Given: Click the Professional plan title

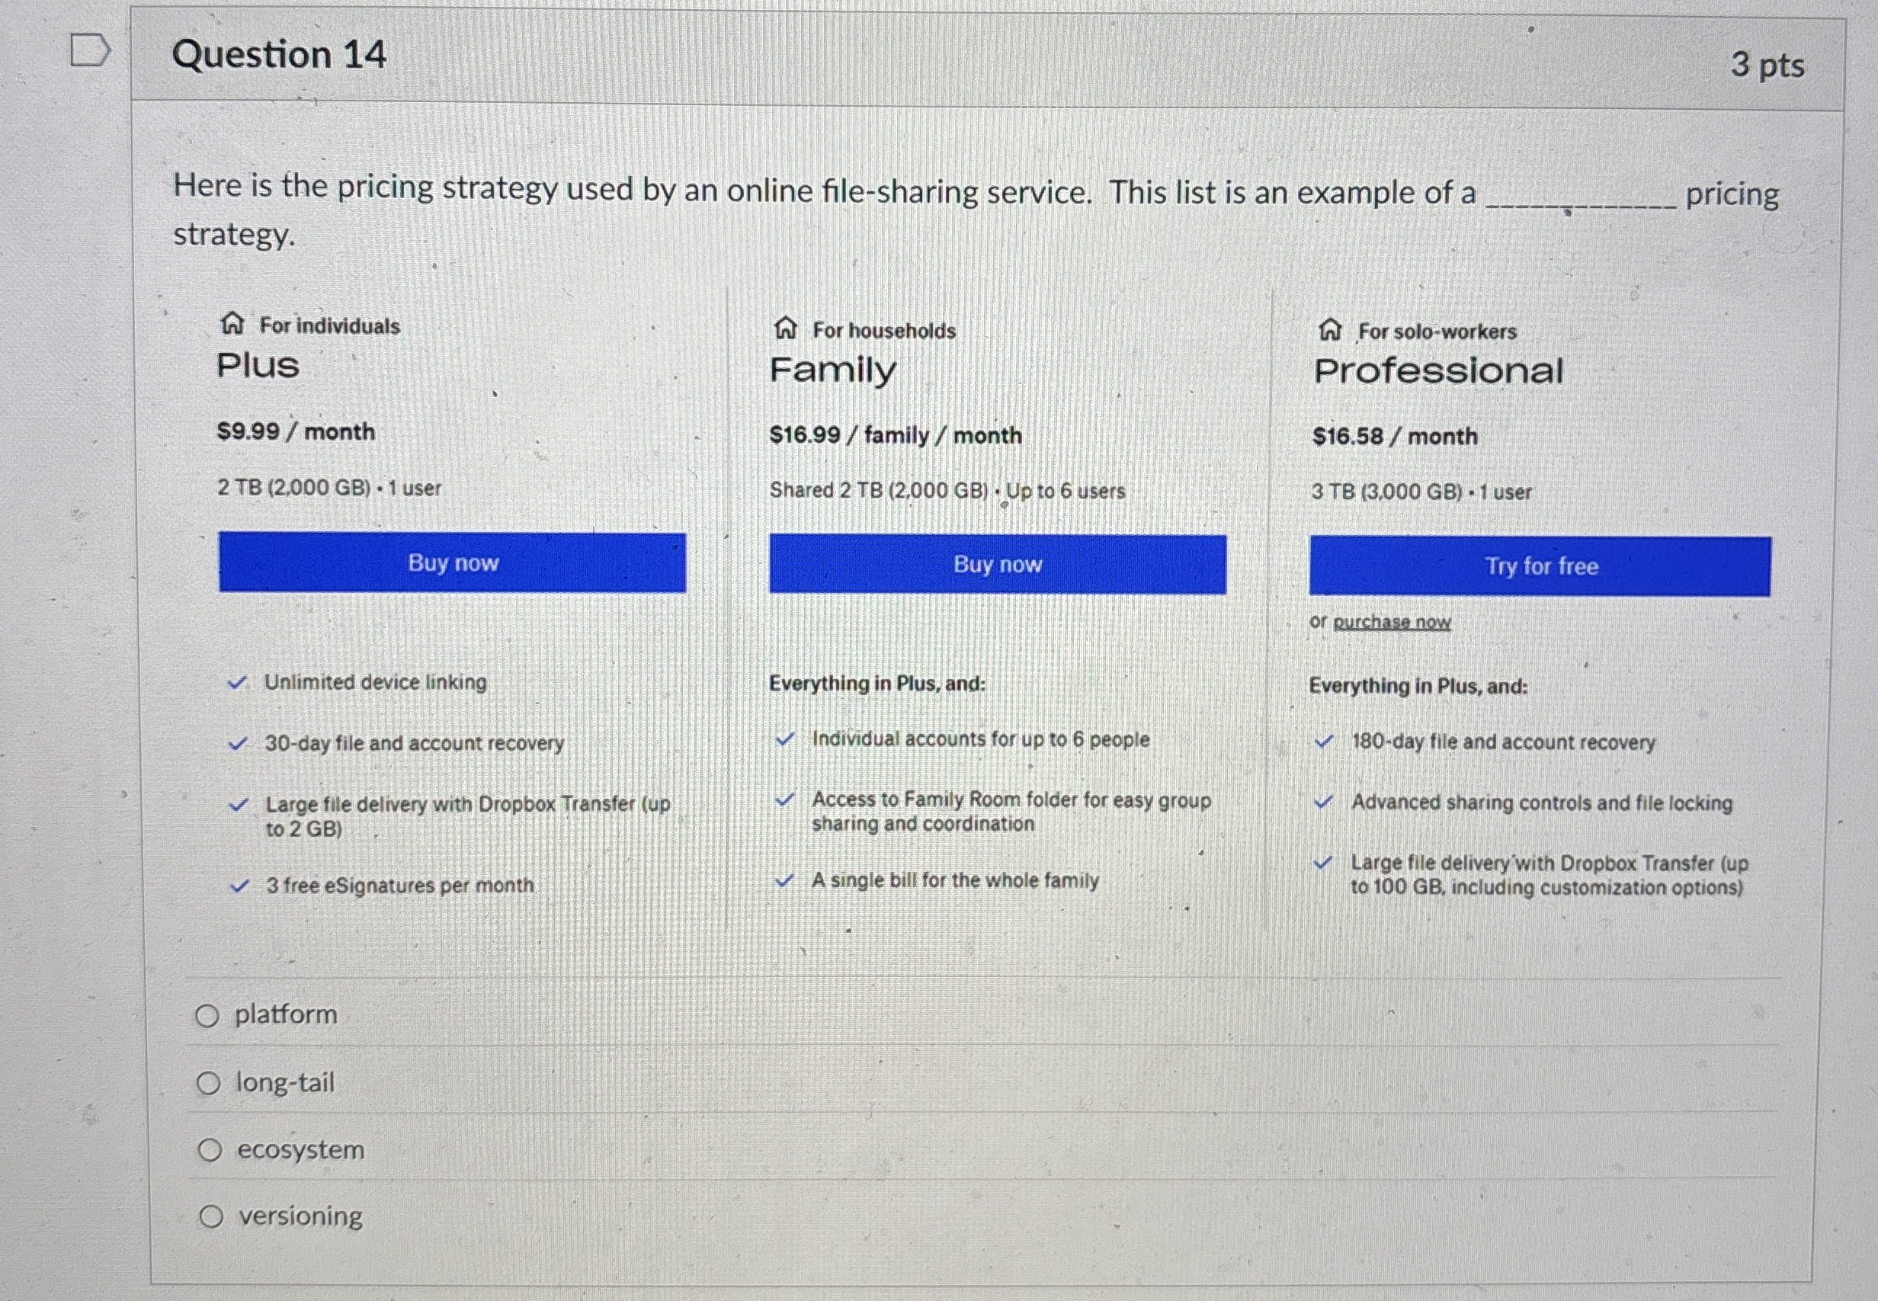Looking at the screenshot, I should point(1440,371).
